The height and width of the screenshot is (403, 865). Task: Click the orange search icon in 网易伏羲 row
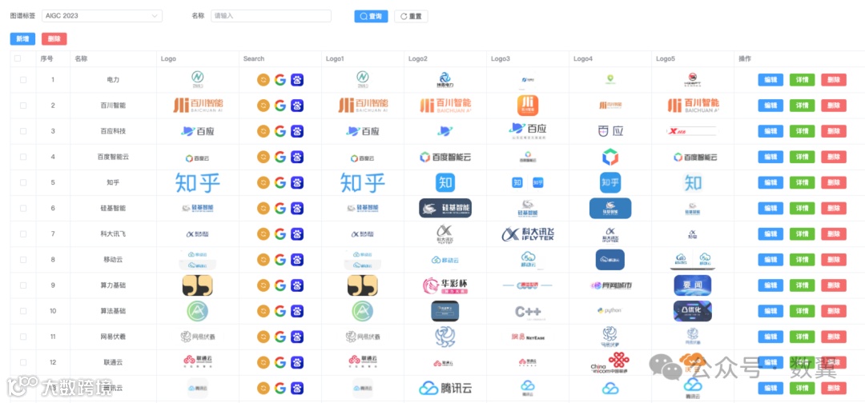[x=264, y=337]
